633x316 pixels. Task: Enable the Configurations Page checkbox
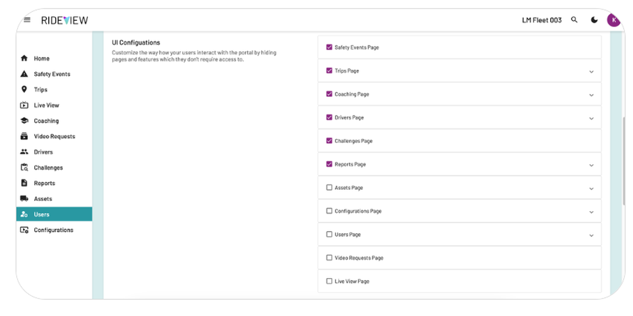pos(329,211)
